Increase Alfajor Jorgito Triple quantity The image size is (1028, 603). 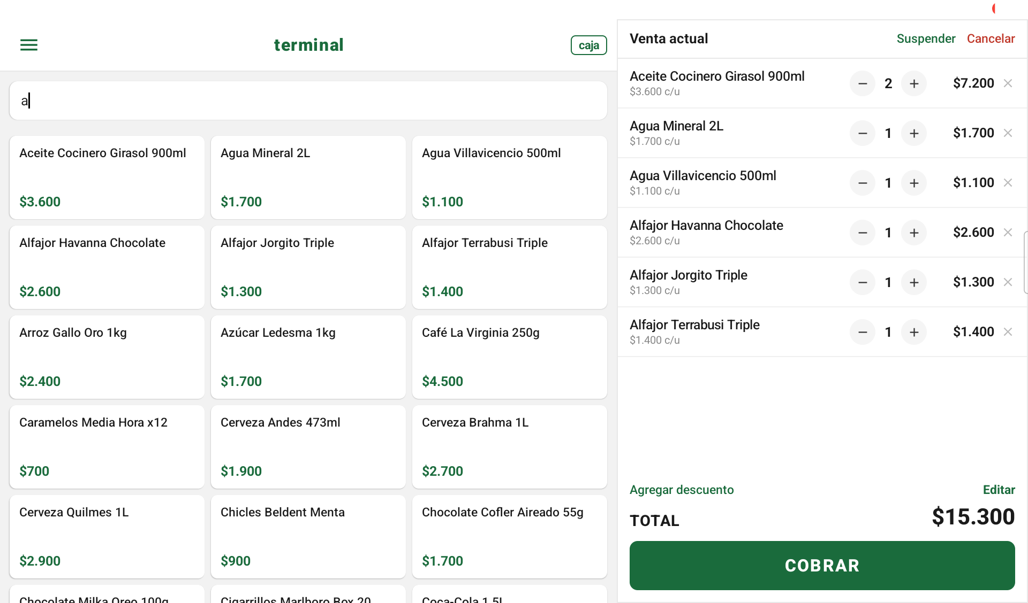pyautogui.click(x=914, y=282)
